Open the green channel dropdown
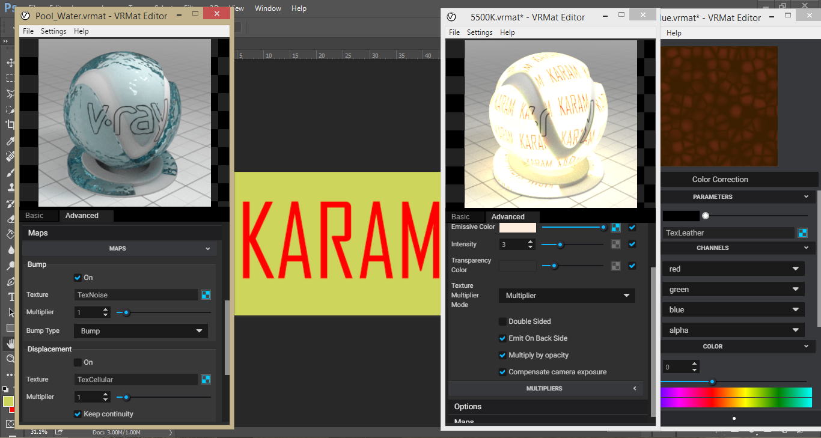The width and height of the screenshot is (821, 438). point(733,290)
